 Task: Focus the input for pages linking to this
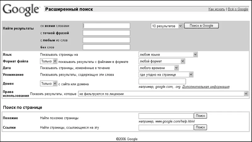(166, 128)
